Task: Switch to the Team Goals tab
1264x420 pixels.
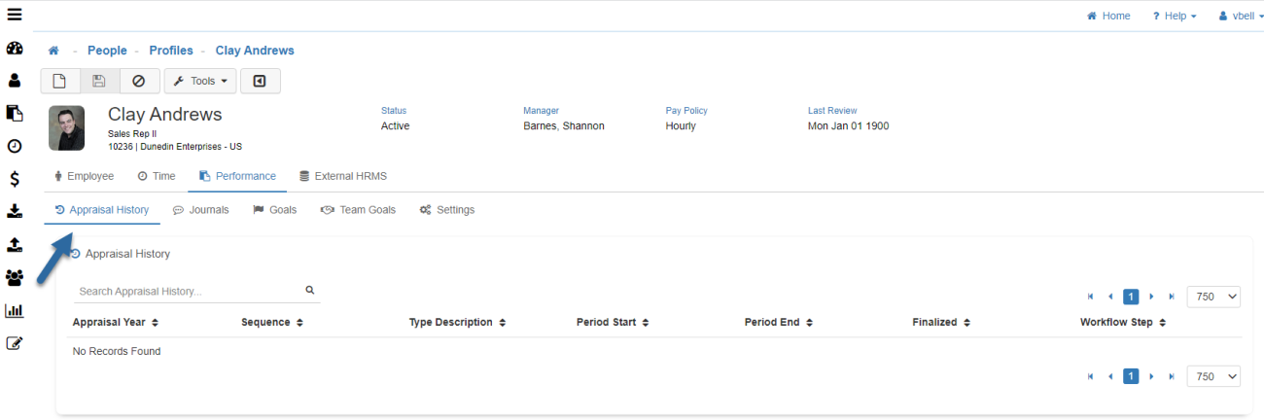Action: point(358,209)
